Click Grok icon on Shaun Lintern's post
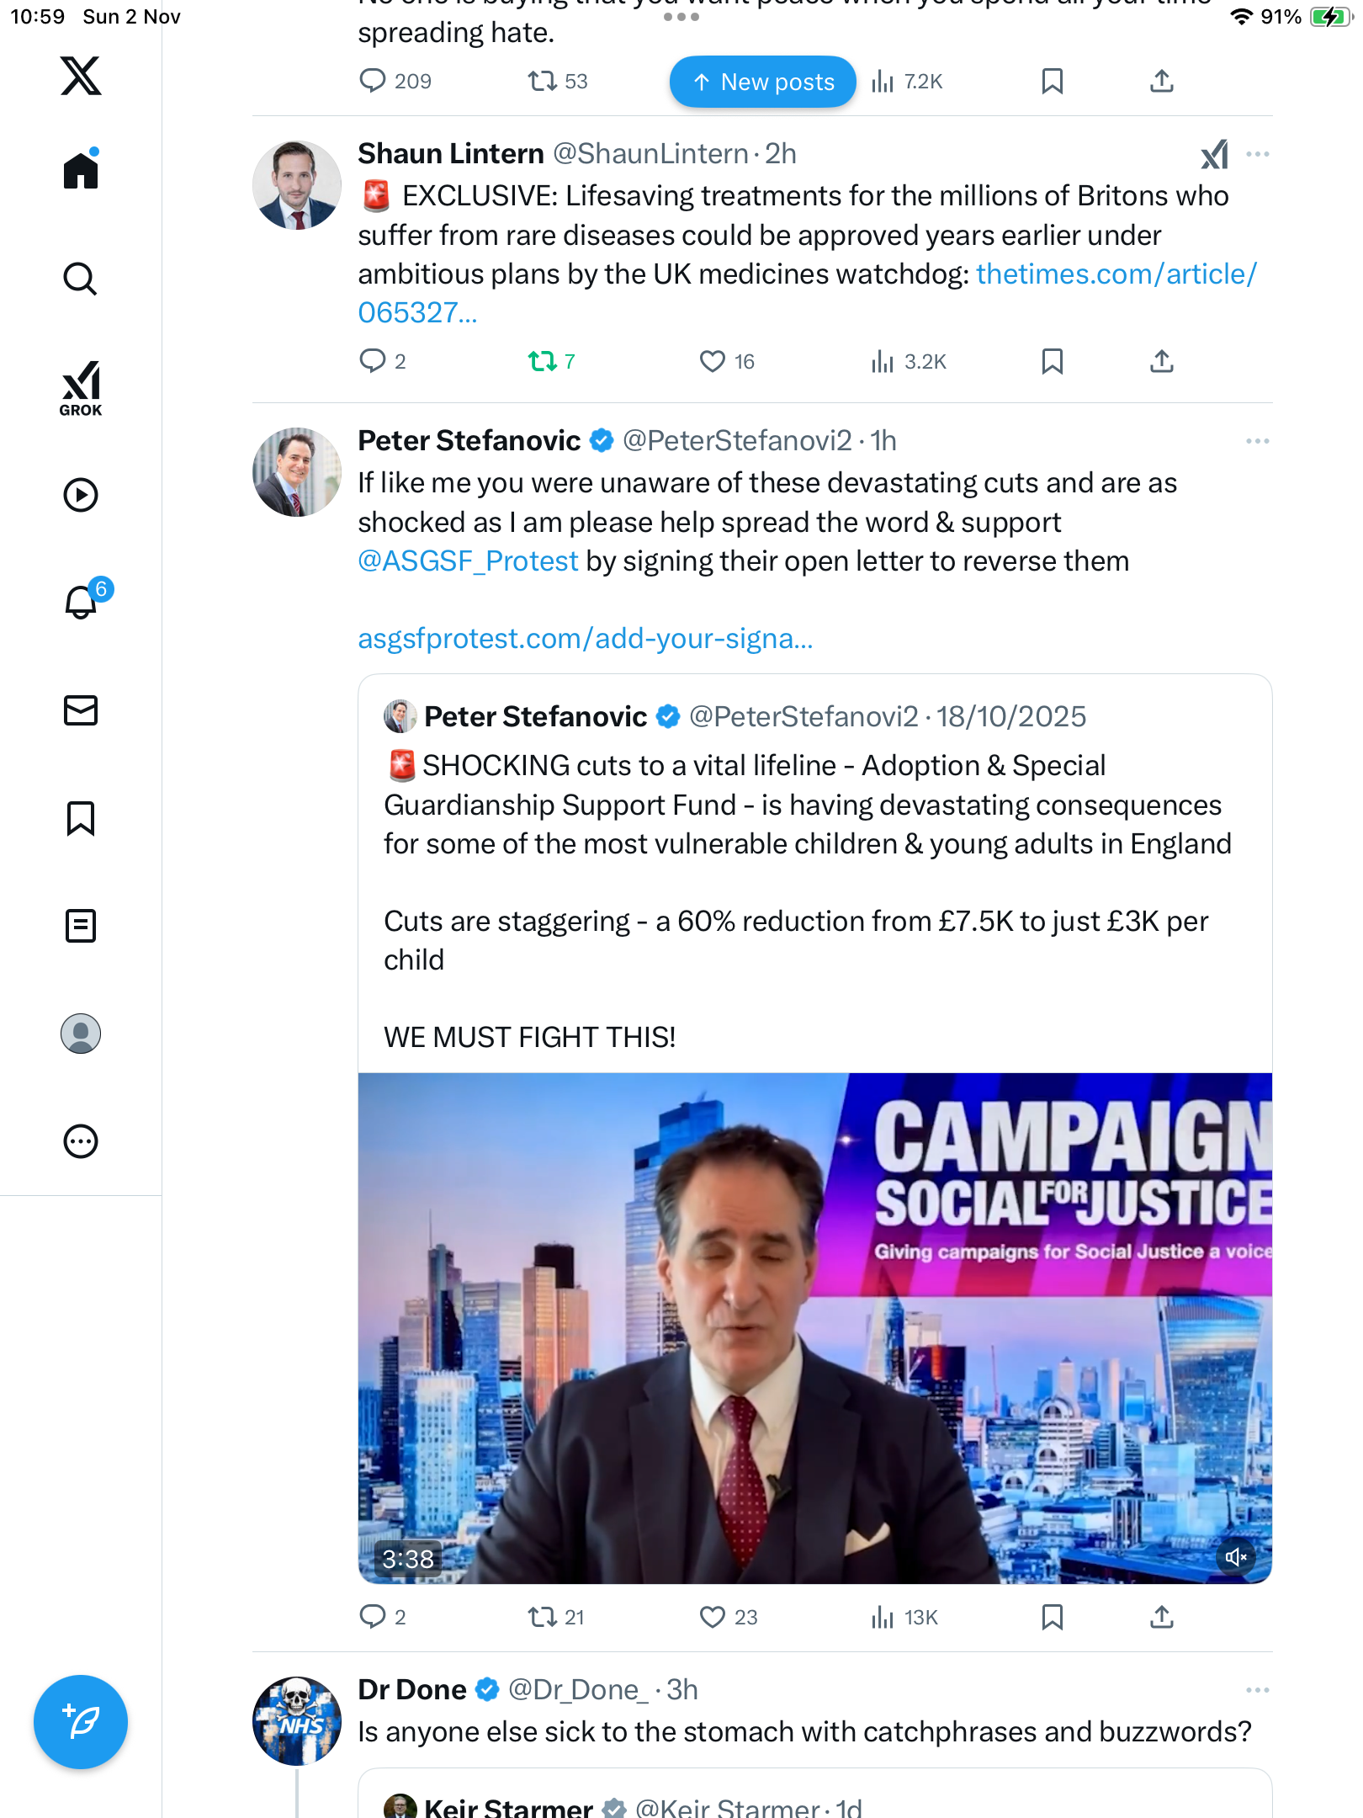 [x=1214, y=154]
